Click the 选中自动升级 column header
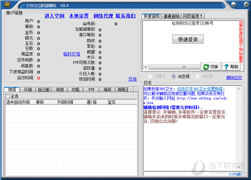 [x=20, y=102]
